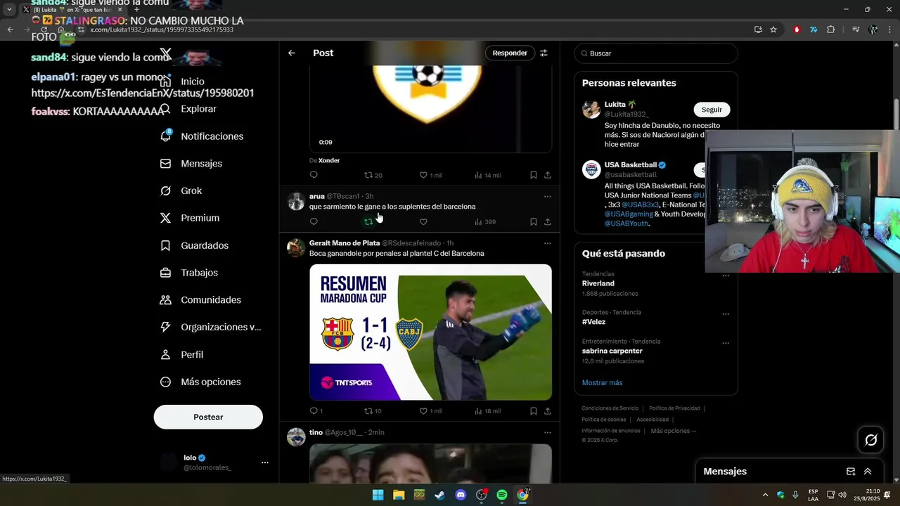The image size is (900, 506).
Task: Open Más opciones in sidebar
Action: coord(200,382)
